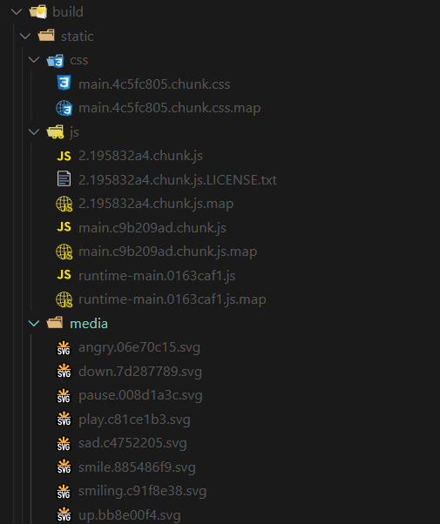Click the CSS3 icon of main.4c5fc805.chunk.css
440x524 pixels.
coord(64,83)
